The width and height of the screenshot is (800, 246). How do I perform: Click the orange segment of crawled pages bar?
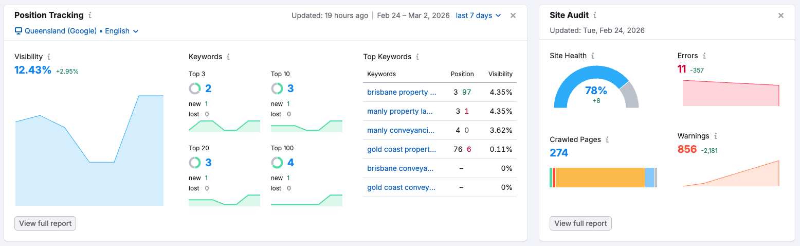[599, 178]
